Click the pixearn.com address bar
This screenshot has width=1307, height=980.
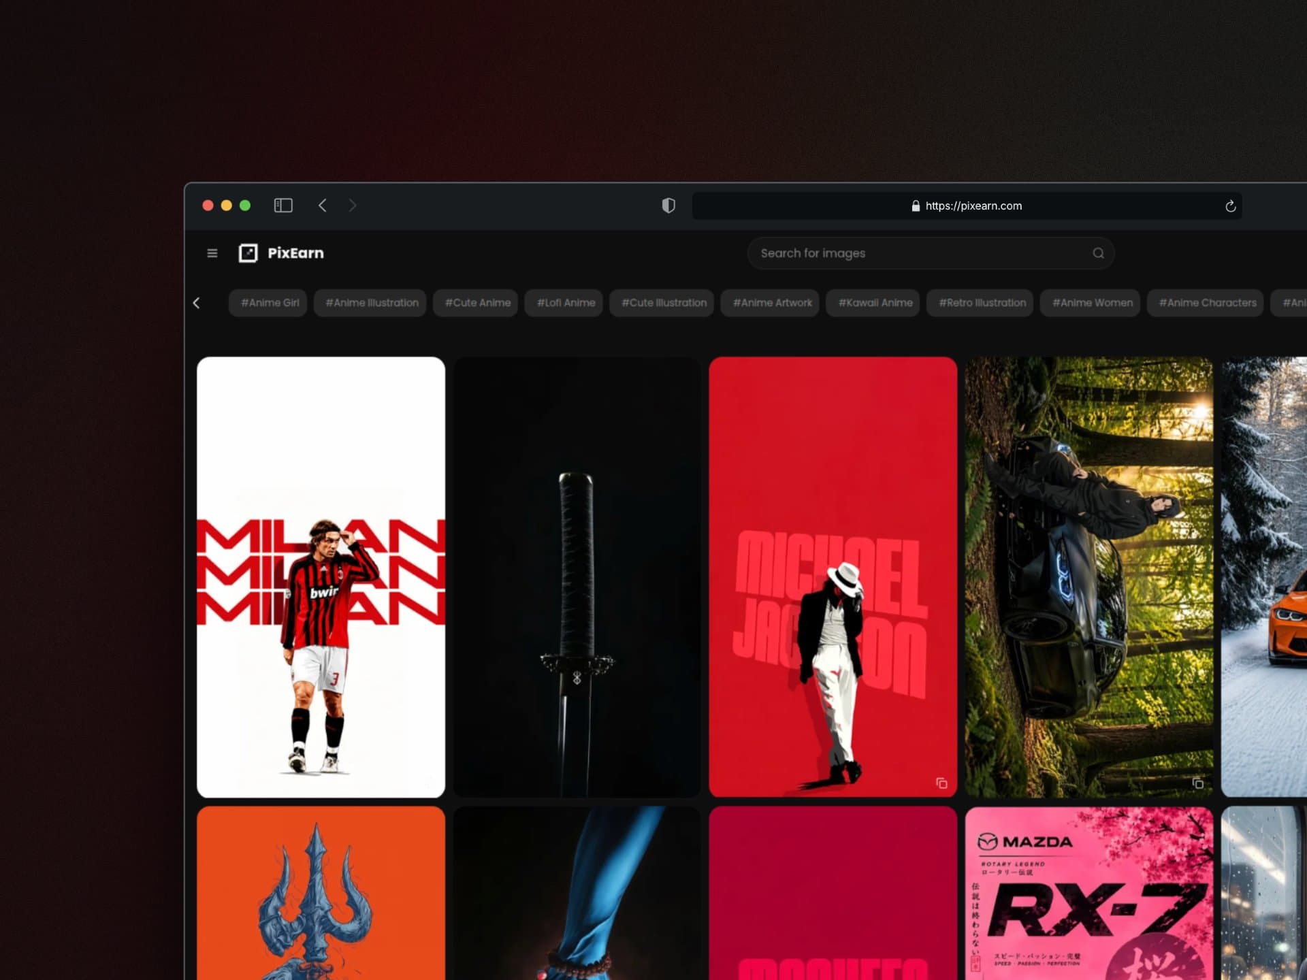(967, 206)
